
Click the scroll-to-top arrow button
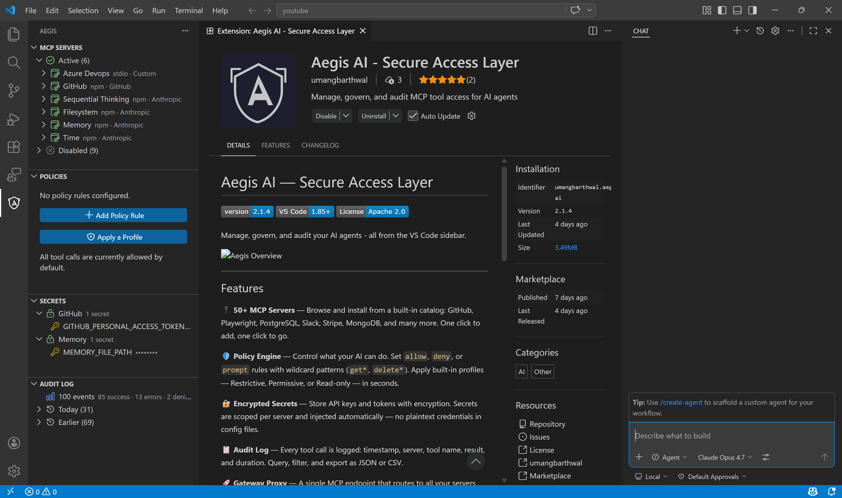coord(476,461)
